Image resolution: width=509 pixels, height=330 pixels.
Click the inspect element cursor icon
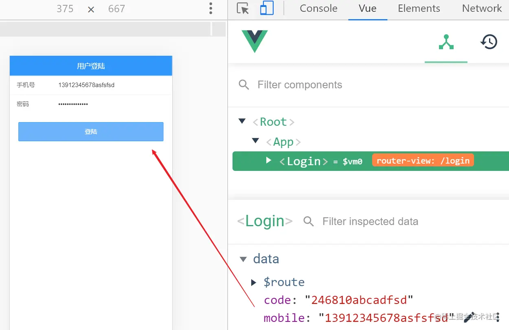pyautogui.click(x=243, y=9)
